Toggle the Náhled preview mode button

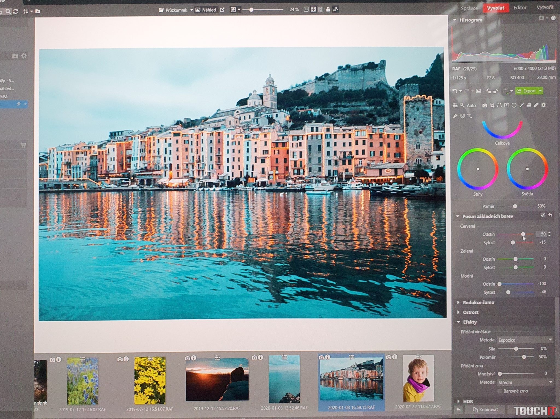pyautogui.click(x=206, y=10)
